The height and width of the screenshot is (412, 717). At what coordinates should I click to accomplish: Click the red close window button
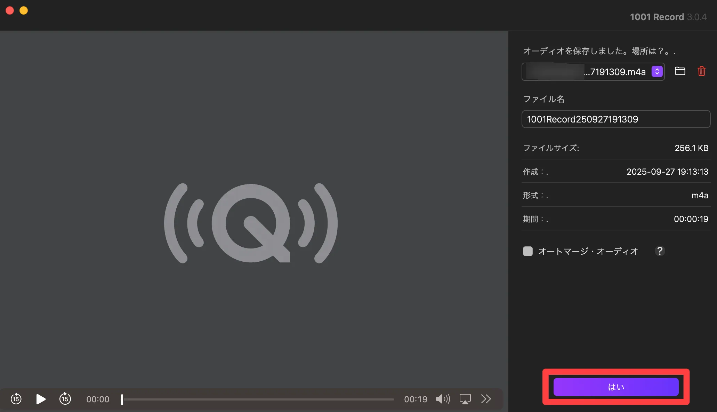[x=10, y=11]
